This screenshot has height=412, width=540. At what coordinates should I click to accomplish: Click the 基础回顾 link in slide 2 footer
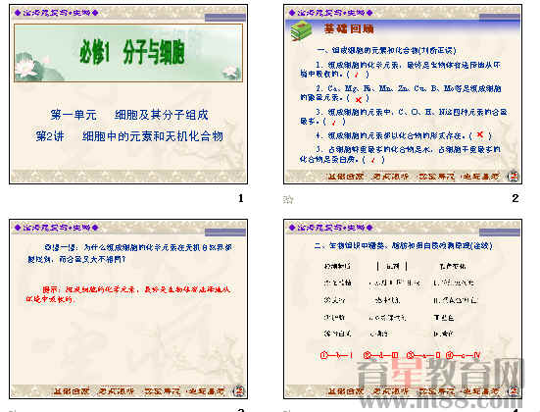[x=345, y=177]
